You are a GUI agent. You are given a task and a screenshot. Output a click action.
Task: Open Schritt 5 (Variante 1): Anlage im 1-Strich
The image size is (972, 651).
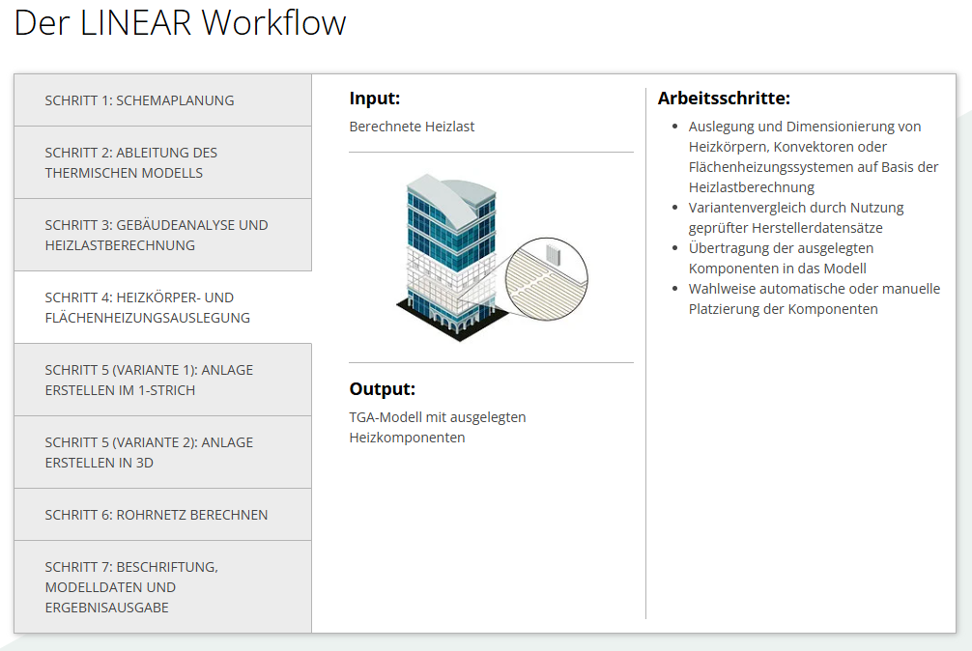click(162, 380)
